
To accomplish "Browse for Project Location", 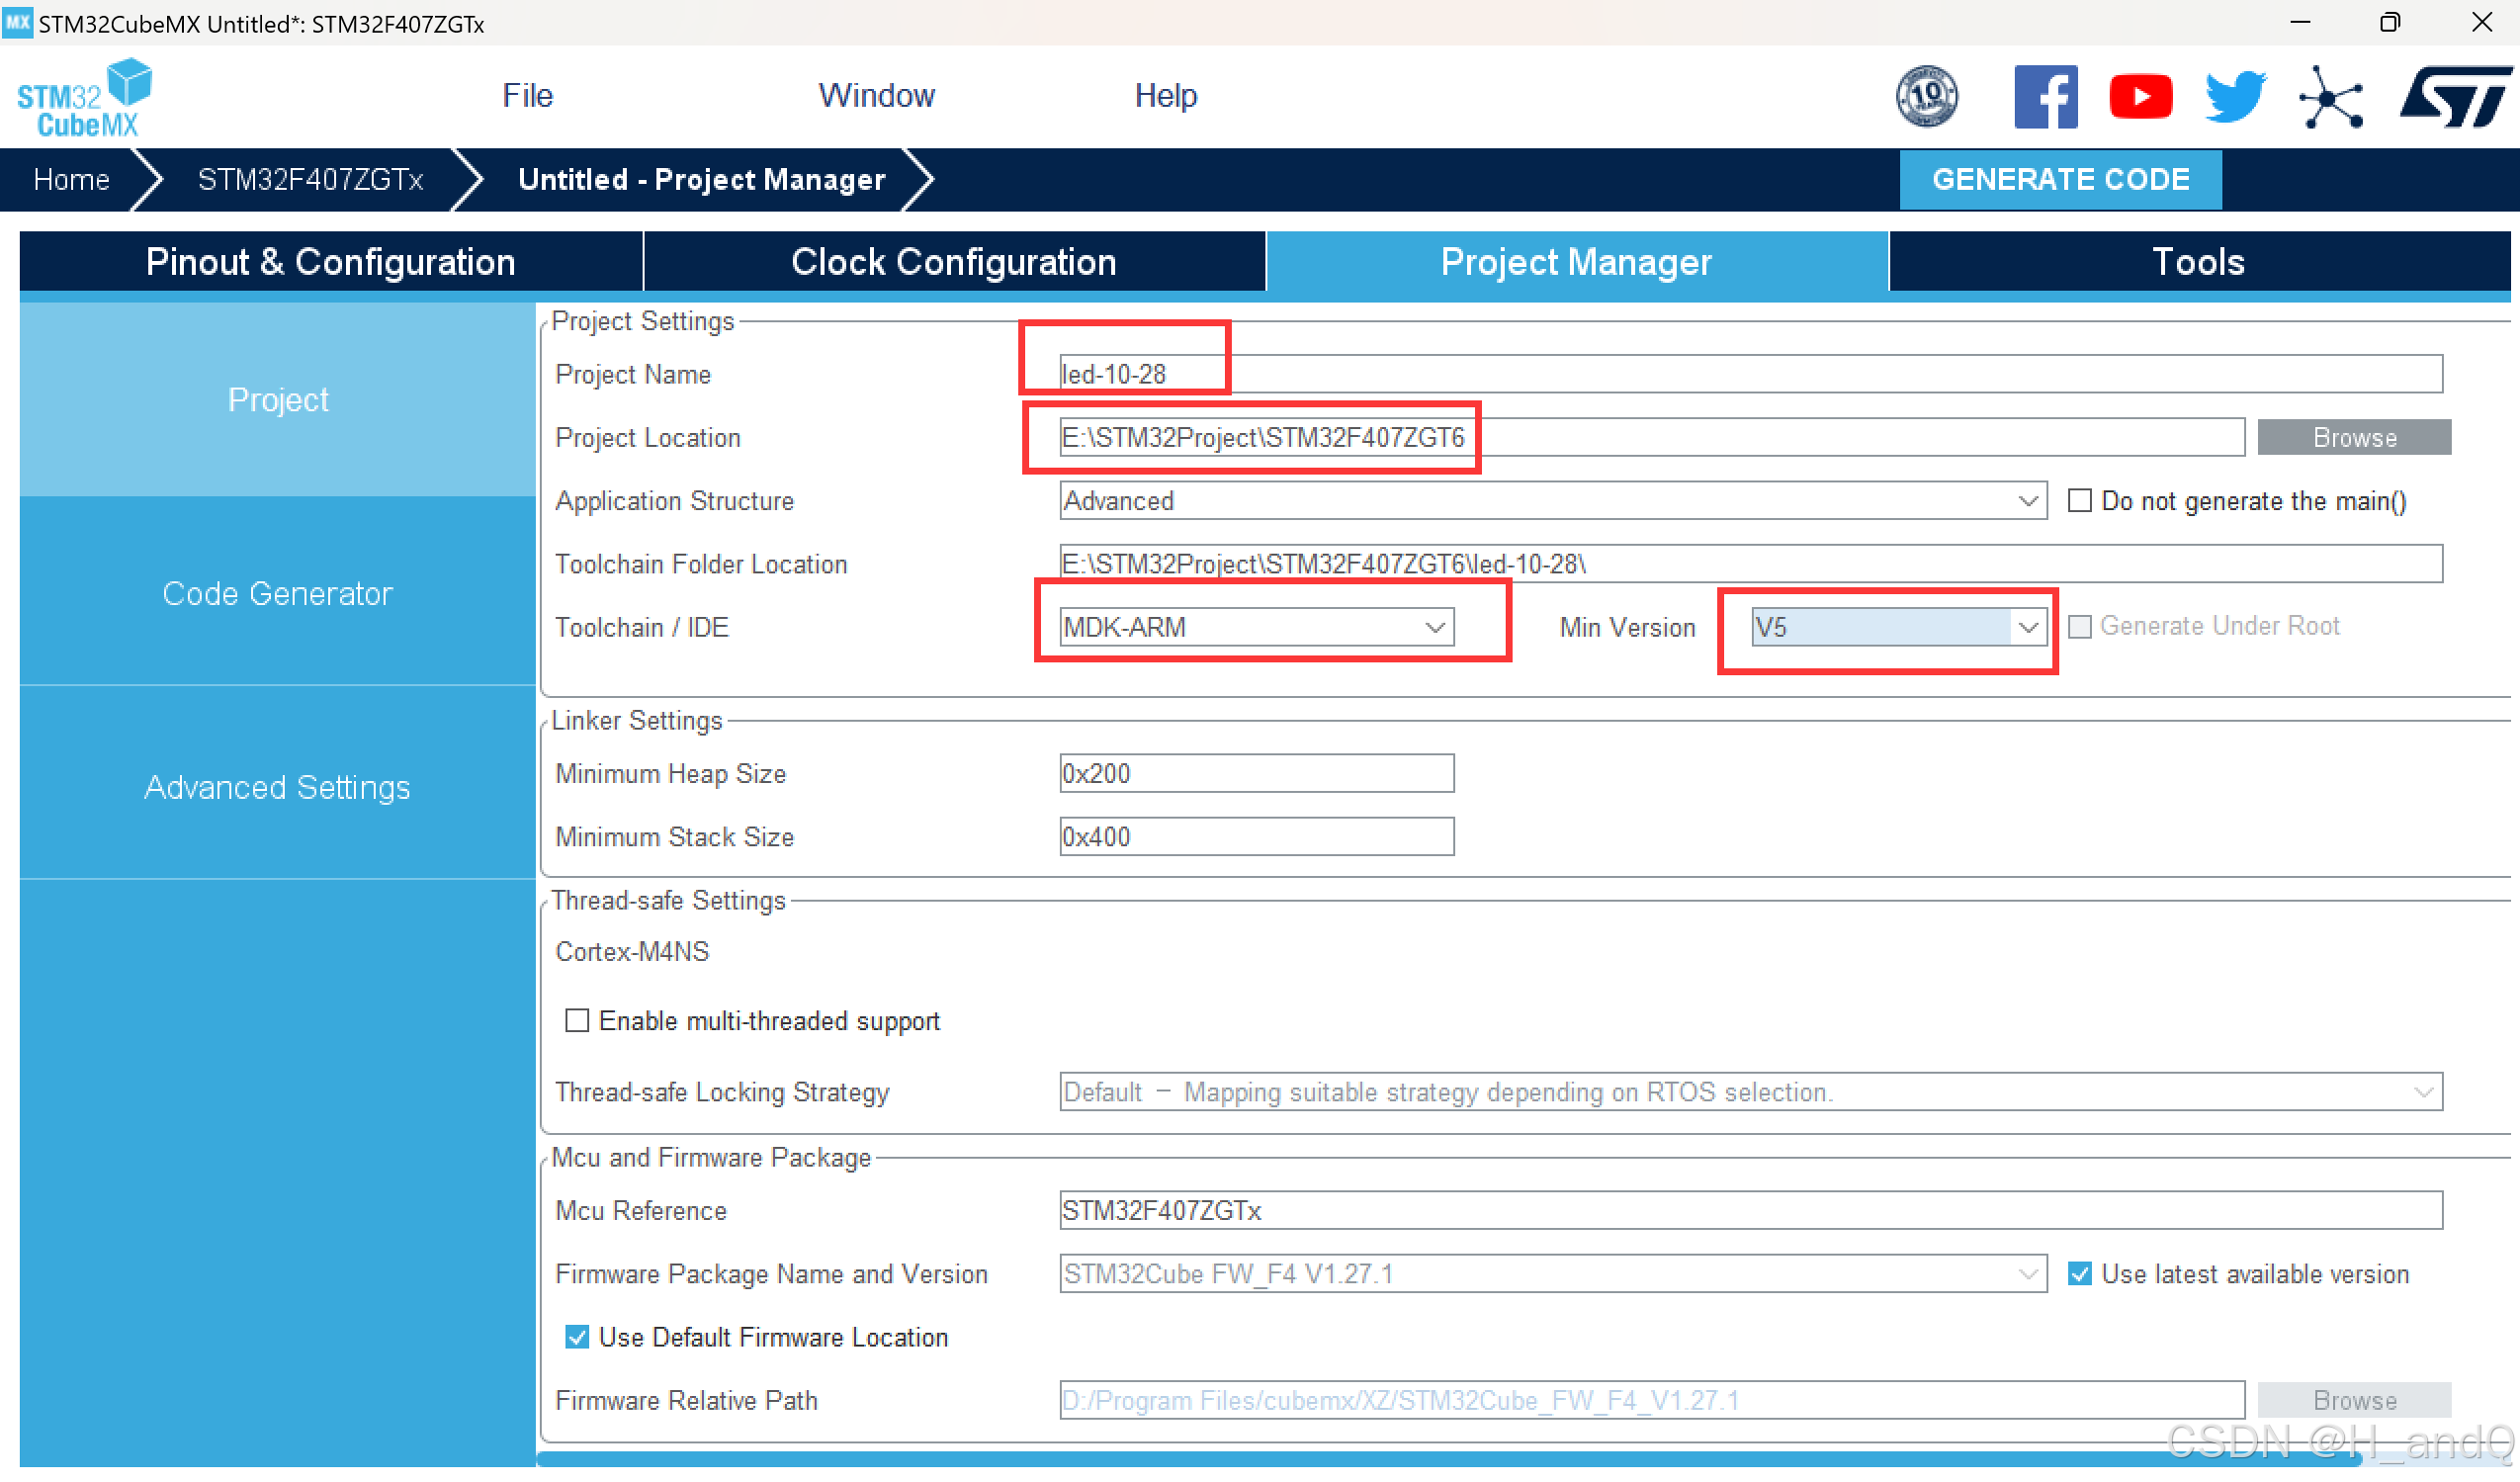I will pyautogui.click(x=2353, y=437).
